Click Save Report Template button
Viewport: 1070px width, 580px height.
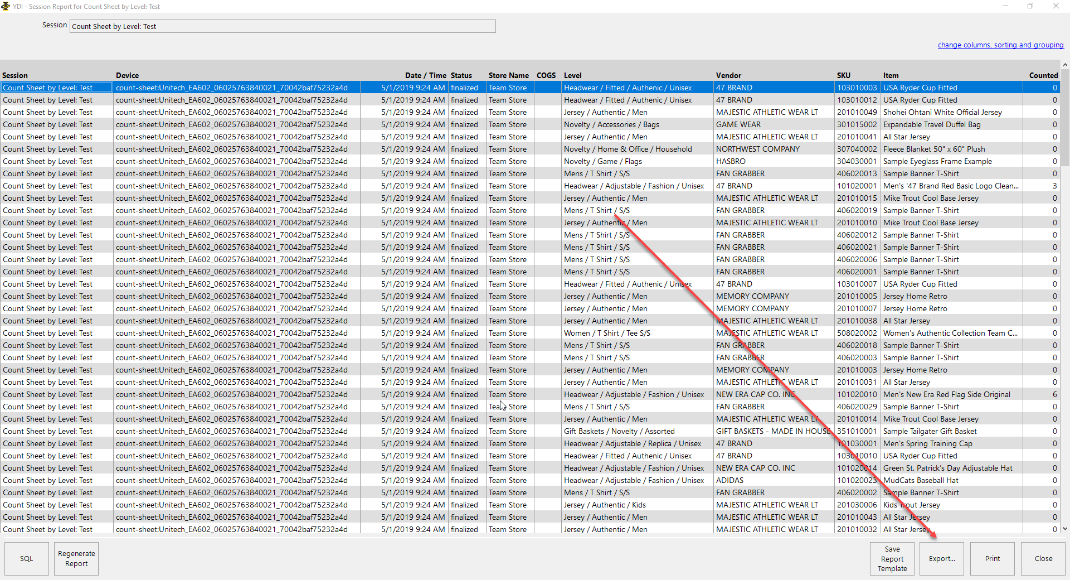pyautogui.click(x=892, y=558)
